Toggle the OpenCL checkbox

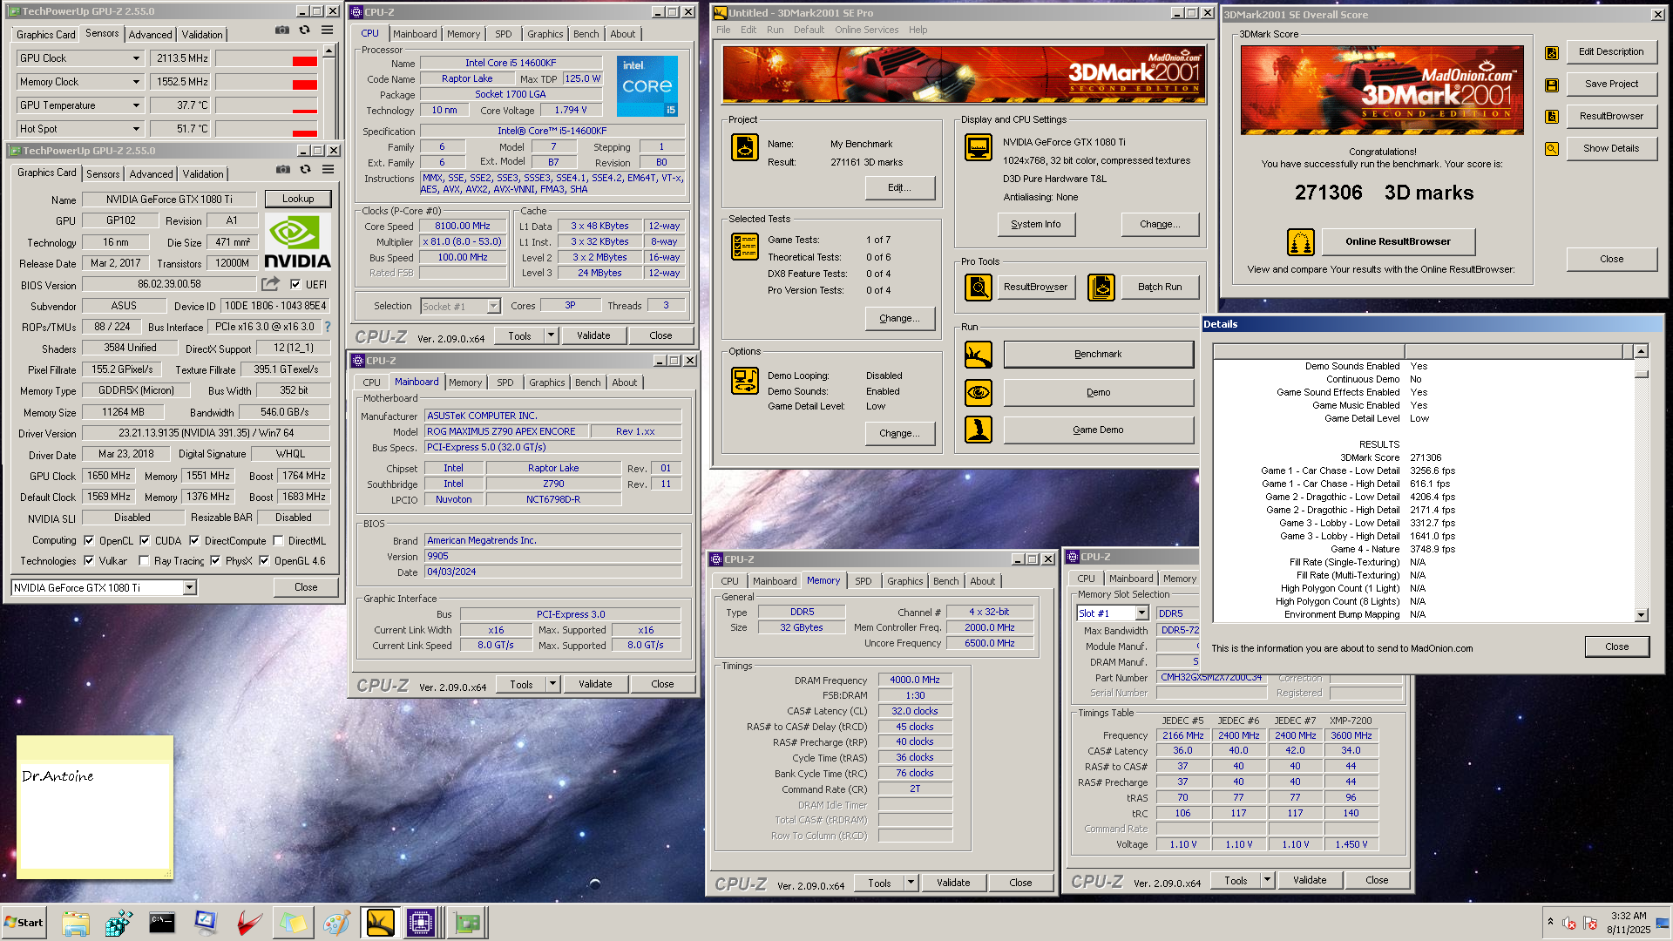point(89,540)
